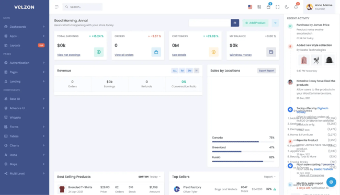Open the Forms sidebar menu

(x=25, y=127)
